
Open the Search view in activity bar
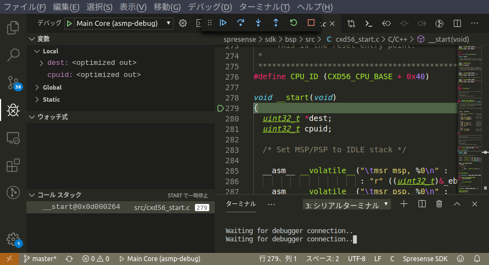click(x=13, y=55)
